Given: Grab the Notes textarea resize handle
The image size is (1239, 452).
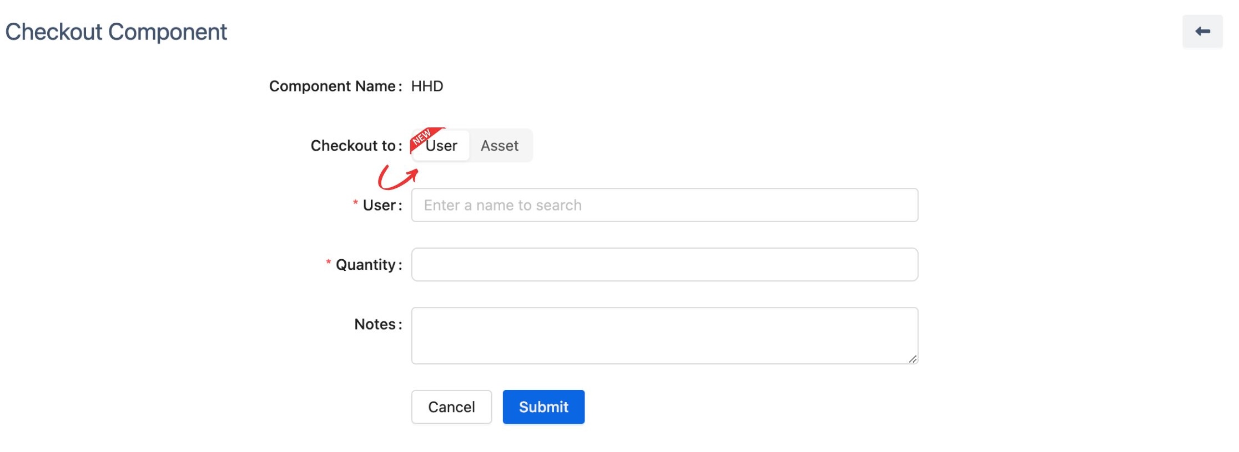Looking at the screenshot, I should (912, 359).
